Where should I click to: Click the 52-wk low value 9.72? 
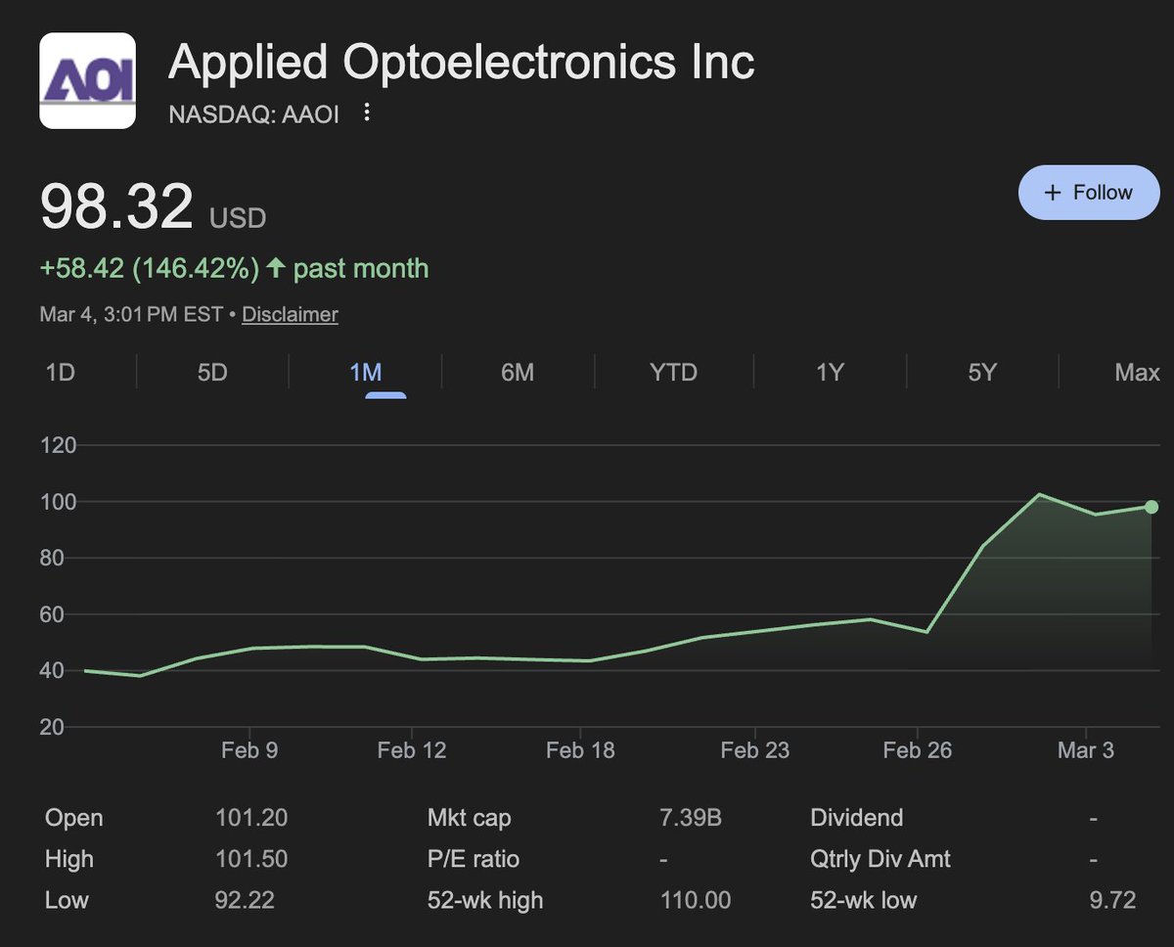1112,900
